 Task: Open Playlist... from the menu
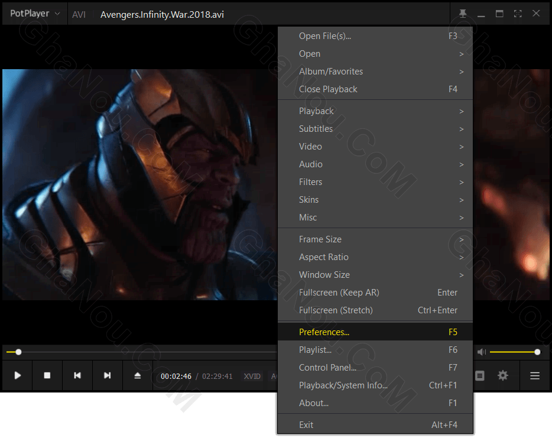click(x=375, y=350)
